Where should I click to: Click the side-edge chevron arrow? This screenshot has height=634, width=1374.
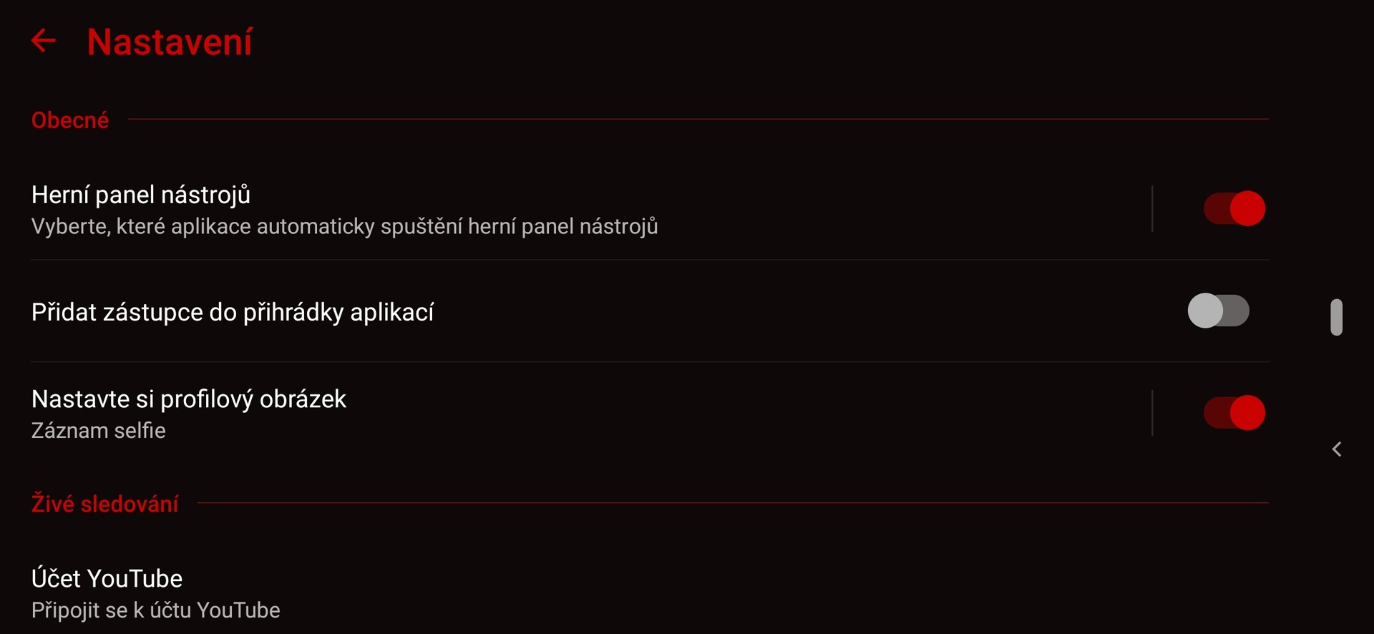tap(1336, 449)
